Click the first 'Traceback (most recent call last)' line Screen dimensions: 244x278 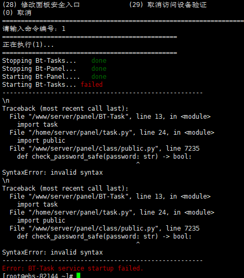click(x=65, y=109)
